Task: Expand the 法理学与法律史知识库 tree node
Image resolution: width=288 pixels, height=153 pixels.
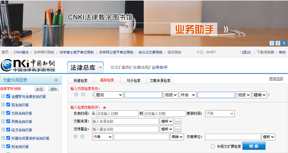Action: 3,96
